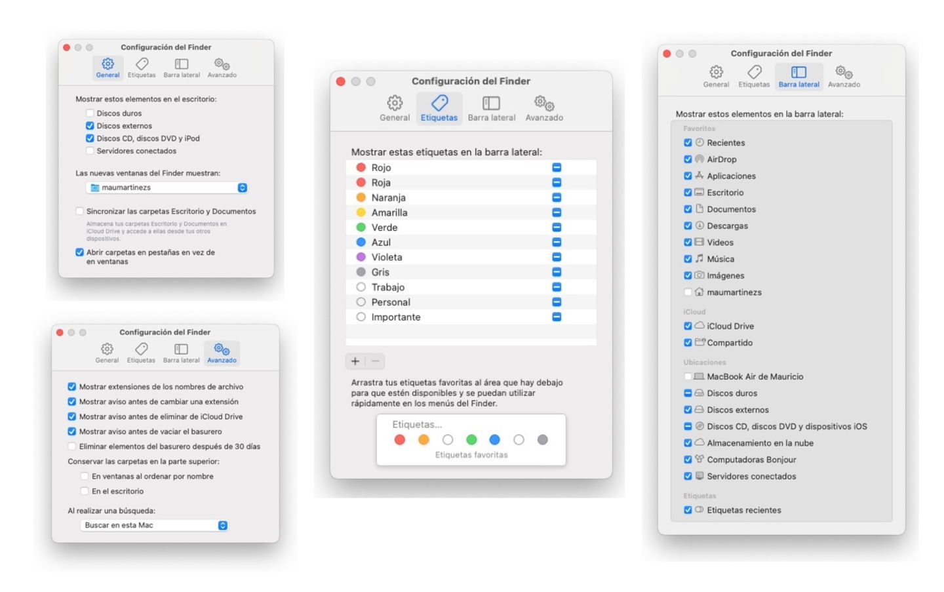944x592 pixels.
Task: Click the blue dot in Etiquetas favoritas
Action: pos(495,439)
